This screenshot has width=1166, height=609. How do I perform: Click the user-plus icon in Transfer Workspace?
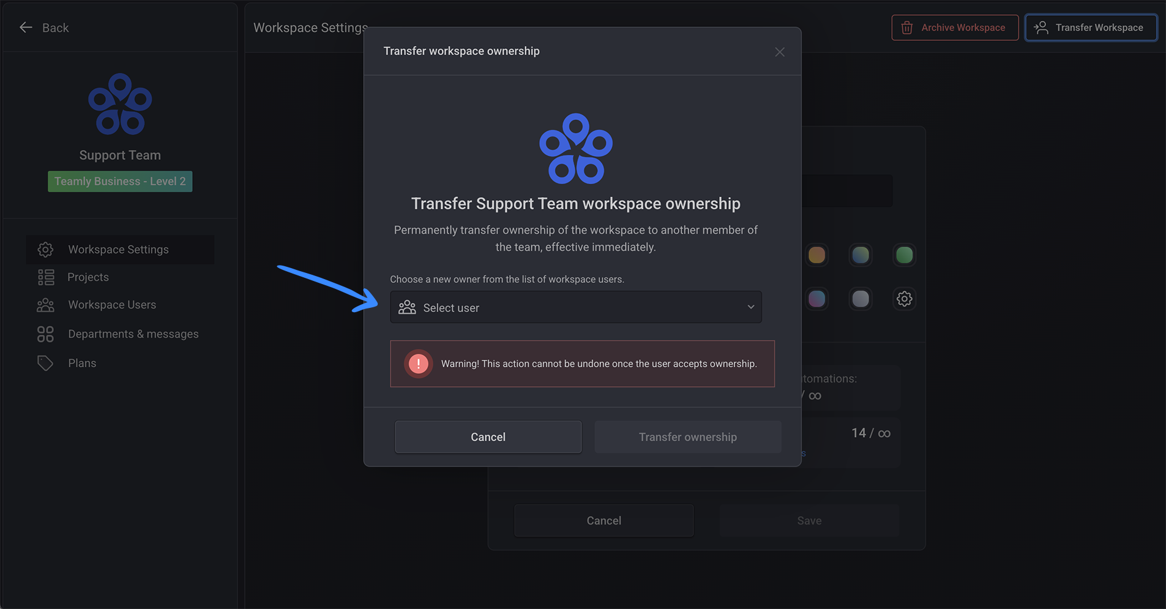(x=1041, y=28)
